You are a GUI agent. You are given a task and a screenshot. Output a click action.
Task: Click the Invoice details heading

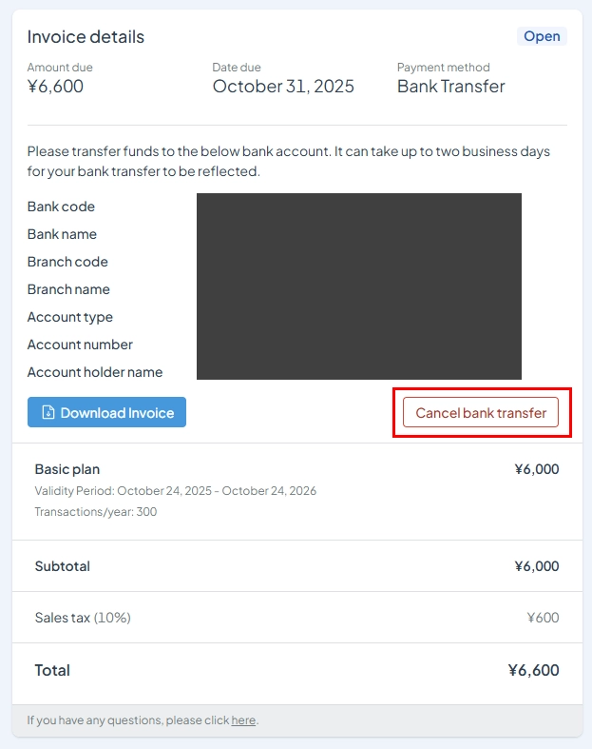pyautogui.click(x=86, y=37)
